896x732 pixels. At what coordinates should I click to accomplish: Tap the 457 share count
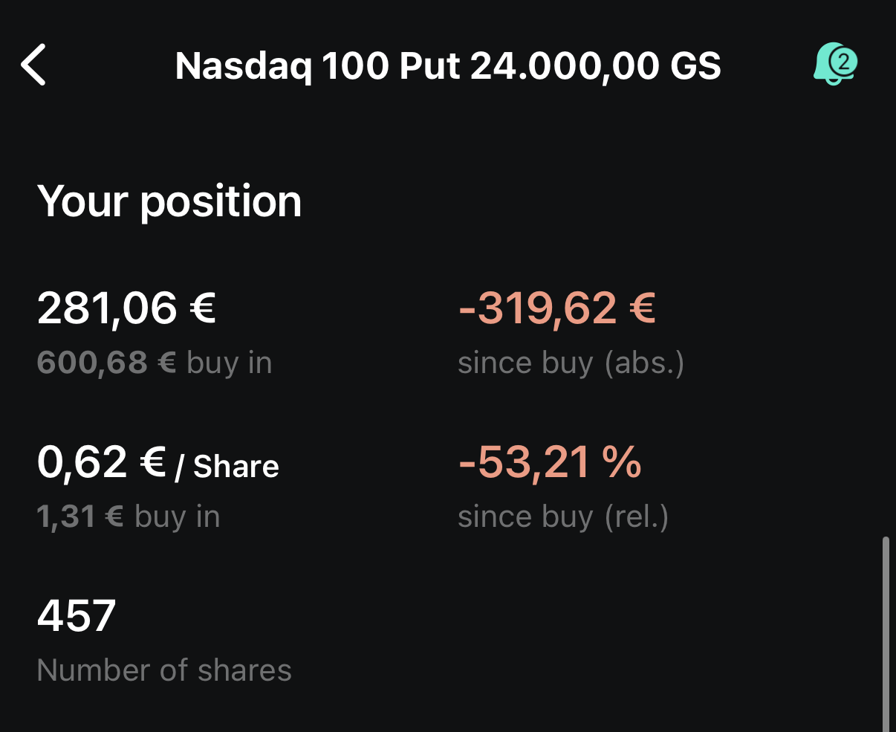pos(77,615)
